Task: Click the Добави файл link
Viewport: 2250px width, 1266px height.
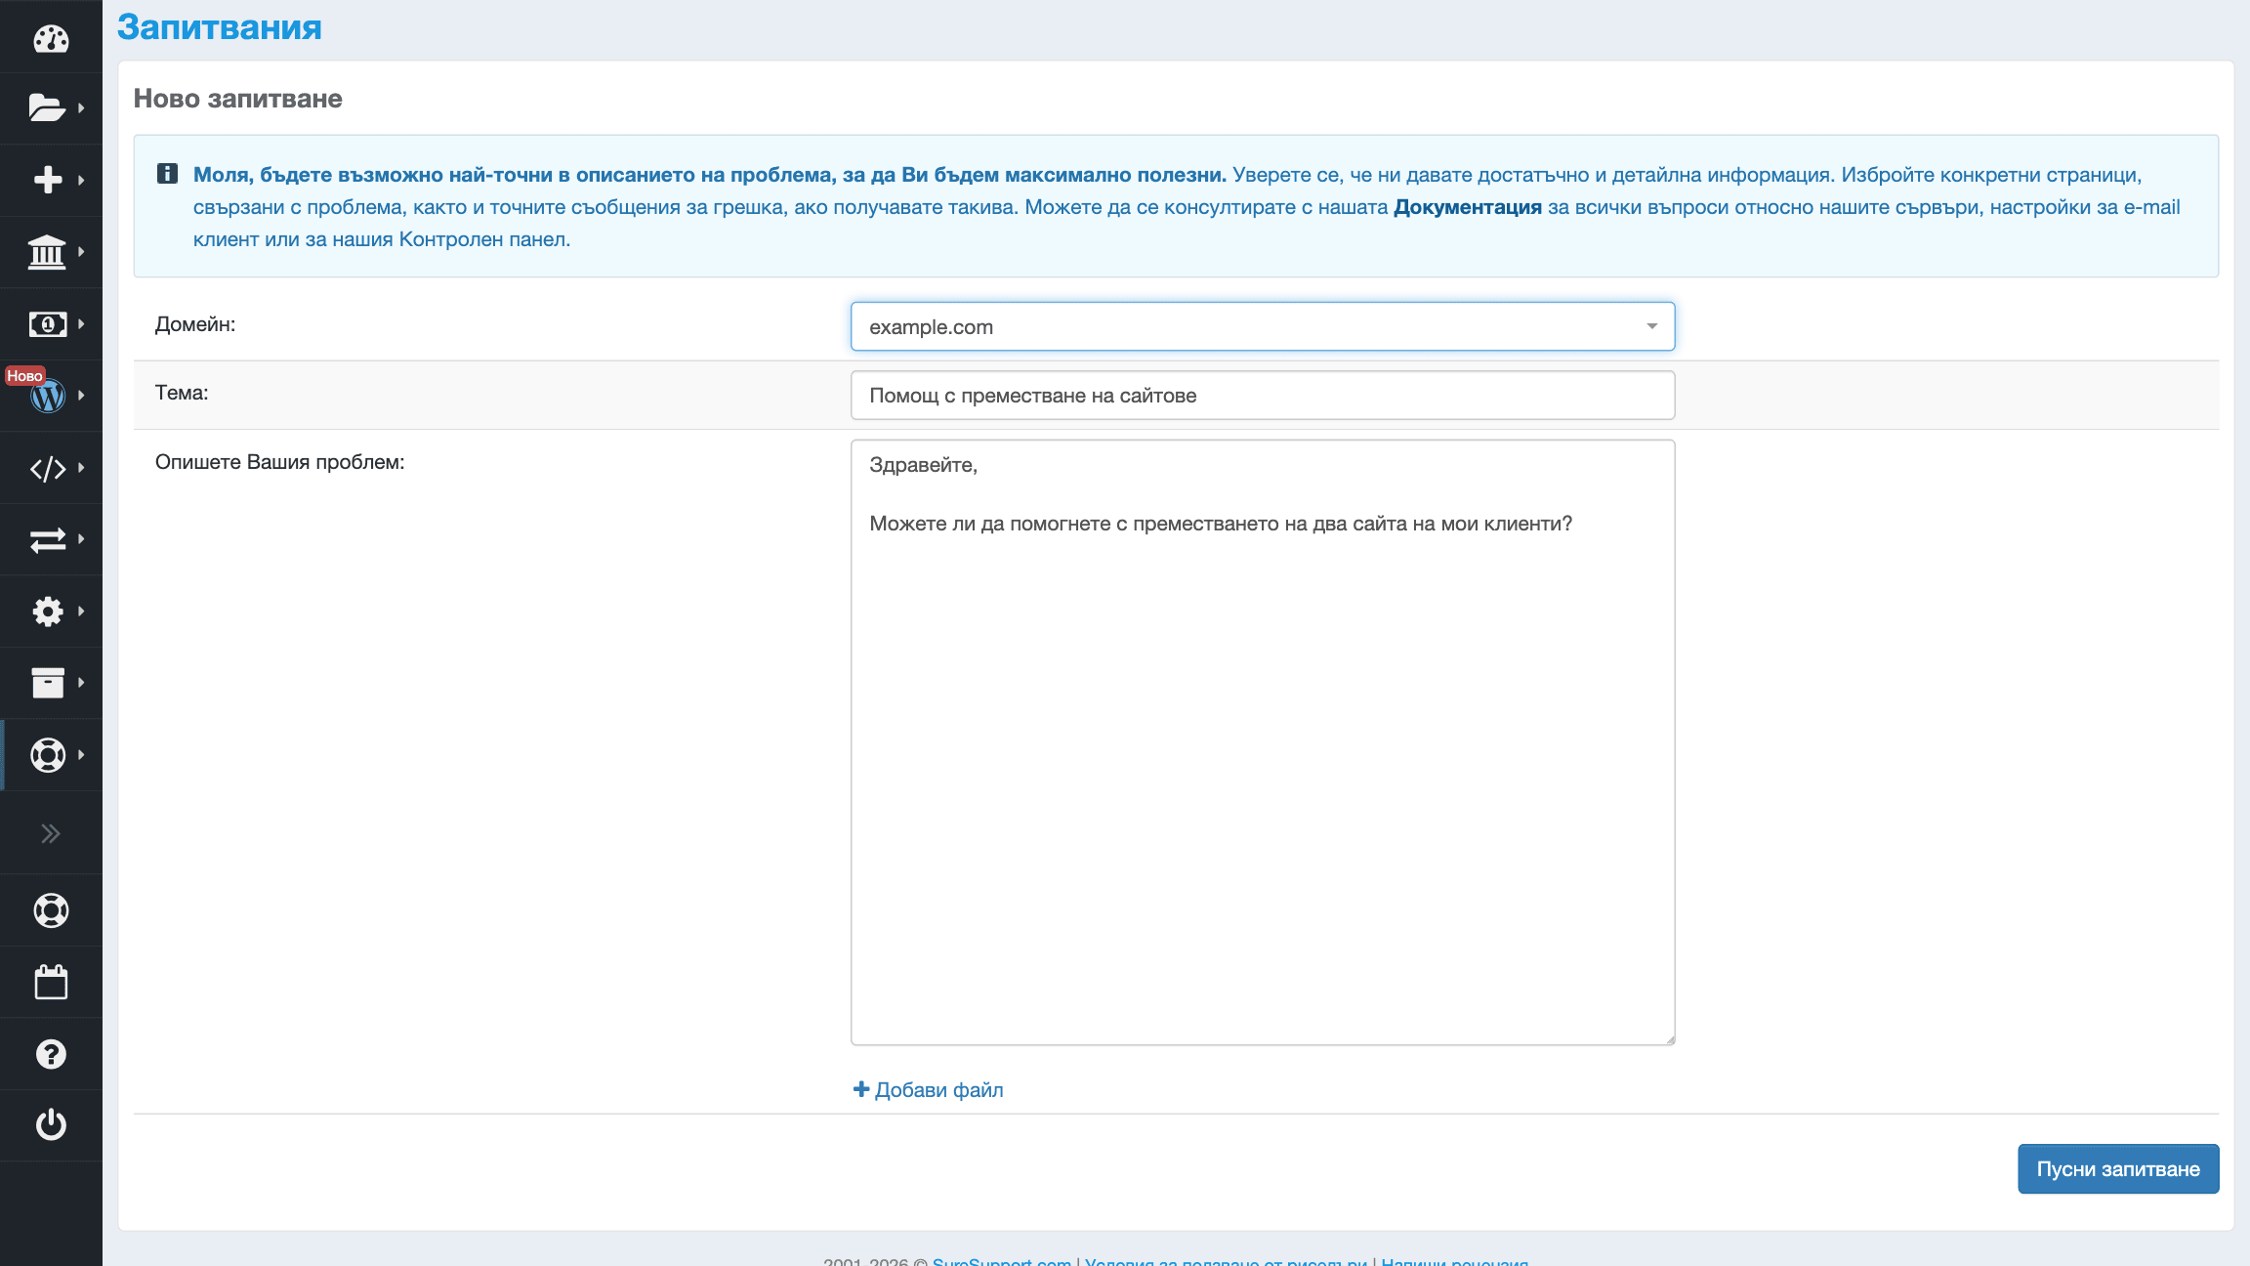Action: (x=929, y=1090)
